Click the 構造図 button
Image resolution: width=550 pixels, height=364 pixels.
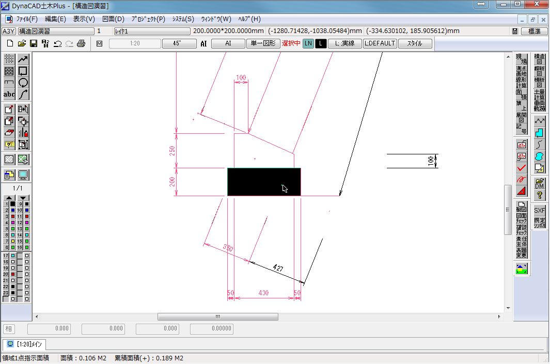pyautogui.click(x=540, y=59)
